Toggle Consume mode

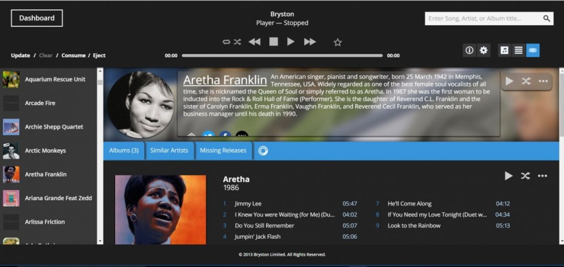click(73, 56)
